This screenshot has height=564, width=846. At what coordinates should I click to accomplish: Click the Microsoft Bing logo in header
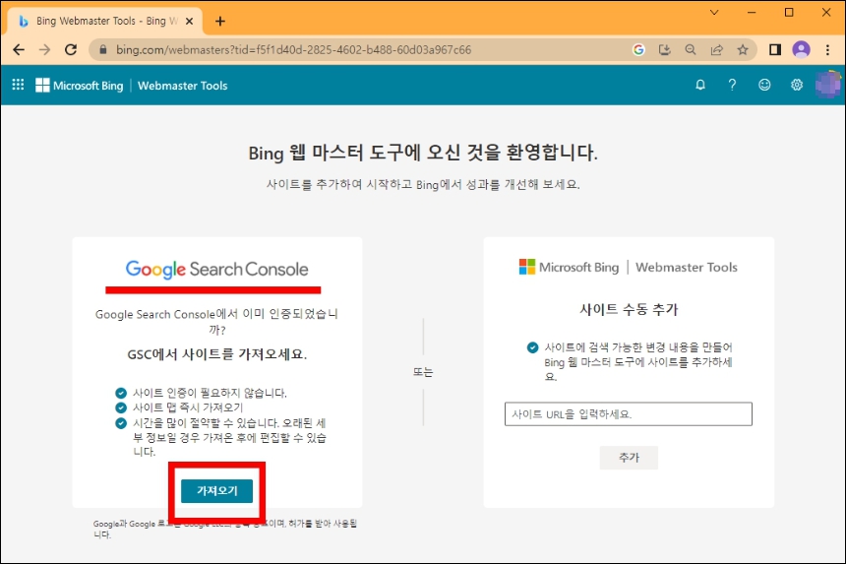80,86
